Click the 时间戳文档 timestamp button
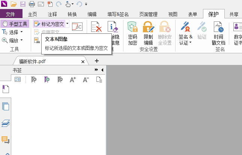The width and height of the screenshot is (242, 155). [218, 33]
